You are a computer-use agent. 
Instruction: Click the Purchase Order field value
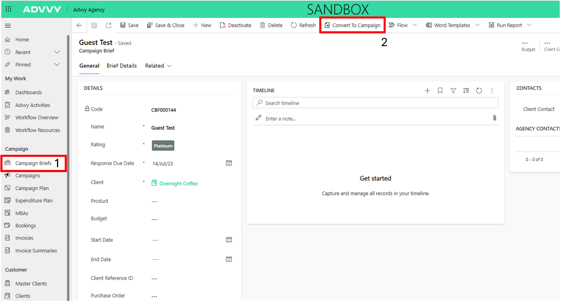(154, 296)
